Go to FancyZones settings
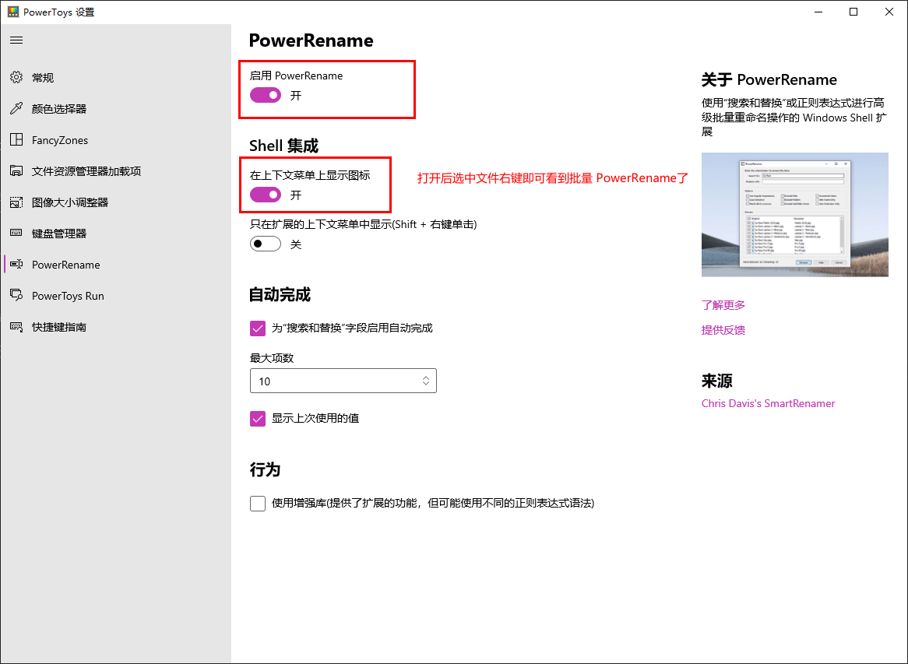The image size is (908, 664). click(x=60, y=140)
